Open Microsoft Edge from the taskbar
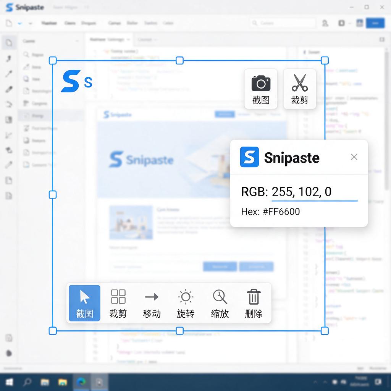 point(81,382)
